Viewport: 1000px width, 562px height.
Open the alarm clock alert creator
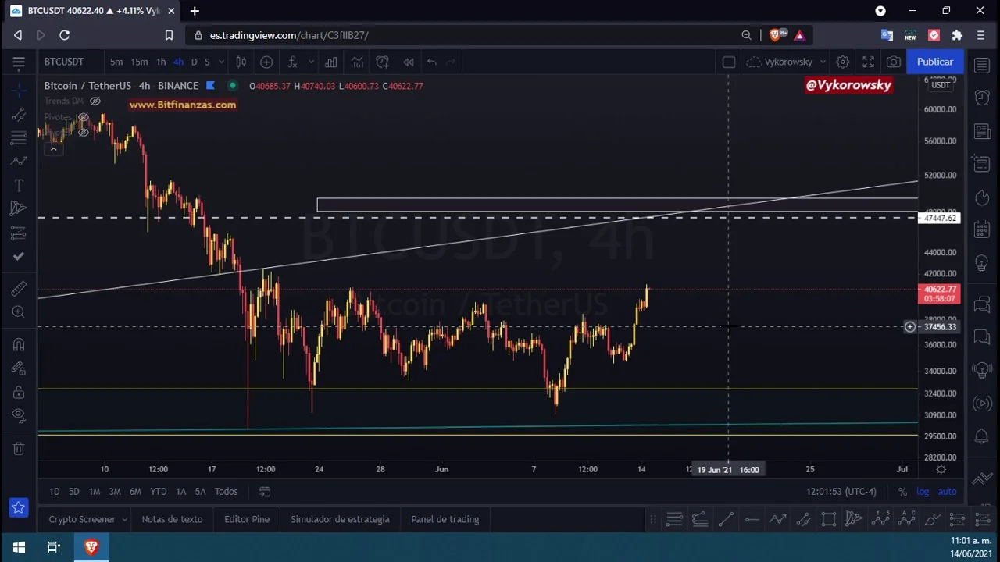[382, 62]
